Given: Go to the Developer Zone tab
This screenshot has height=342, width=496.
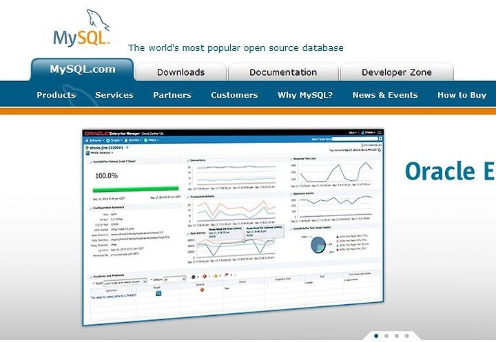Looking at the screenshot, I should coord(397,72).
